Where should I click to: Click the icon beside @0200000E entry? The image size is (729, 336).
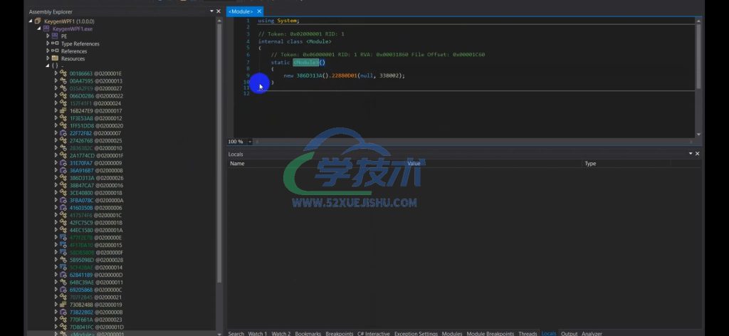(63, 238)
